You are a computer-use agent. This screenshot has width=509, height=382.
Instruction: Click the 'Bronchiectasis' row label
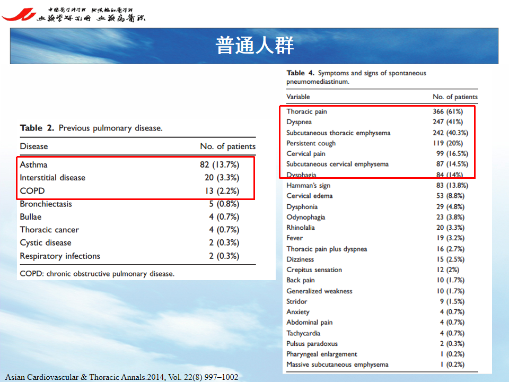click(x=46, y=204)
